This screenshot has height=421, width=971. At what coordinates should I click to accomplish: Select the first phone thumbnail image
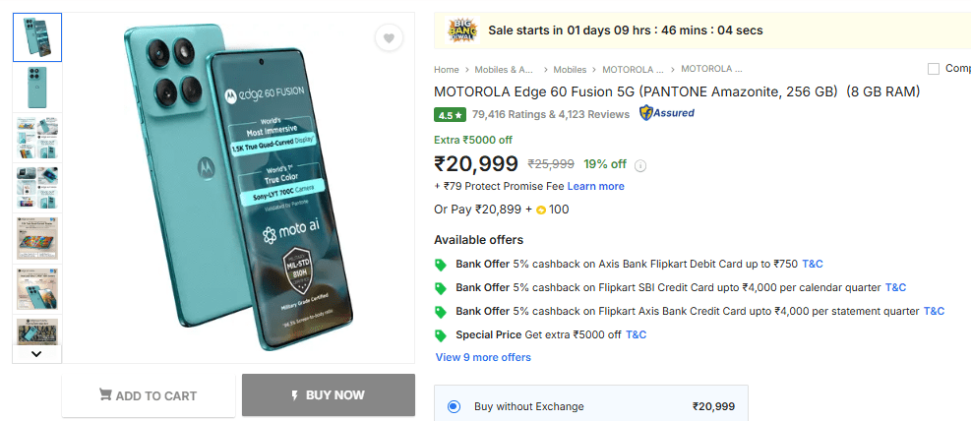click(x=37, y=37)
